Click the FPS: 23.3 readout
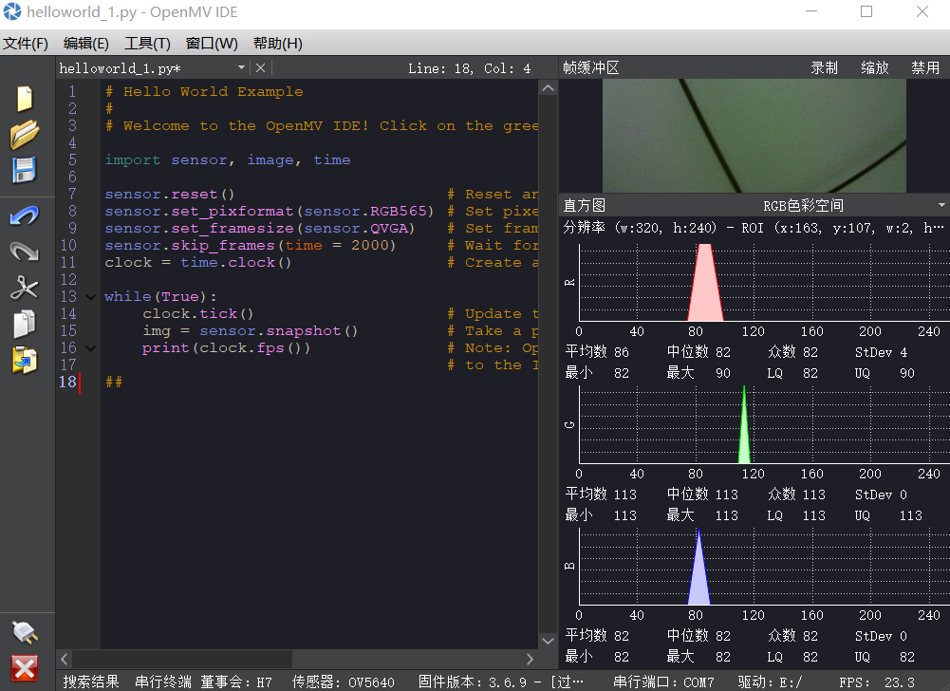Screen dimensions: 950x691 (877, 682)
